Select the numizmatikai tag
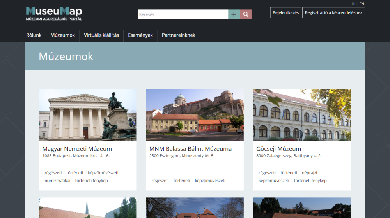The width and height of the screenshot is (390, 218). pos(57,181)
